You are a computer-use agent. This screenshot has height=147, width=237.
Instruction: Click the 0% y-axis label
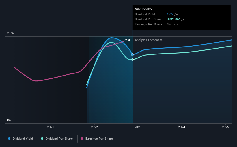pos(9,120)
